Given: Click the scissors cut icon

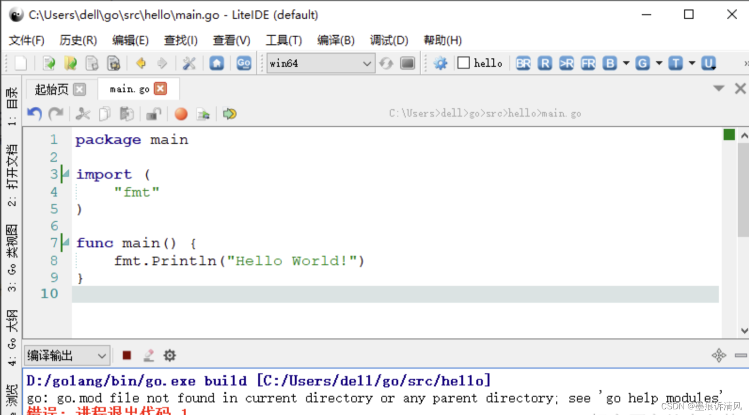Looking at the screenshot, I should (x=83, y=114).
